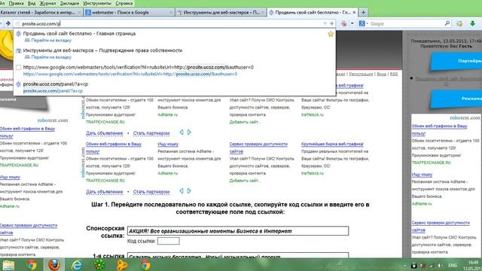The height and width of the screenshot is (271, 482).
Task: Click the lower Стать партнером link
Action: coord(151,192)
